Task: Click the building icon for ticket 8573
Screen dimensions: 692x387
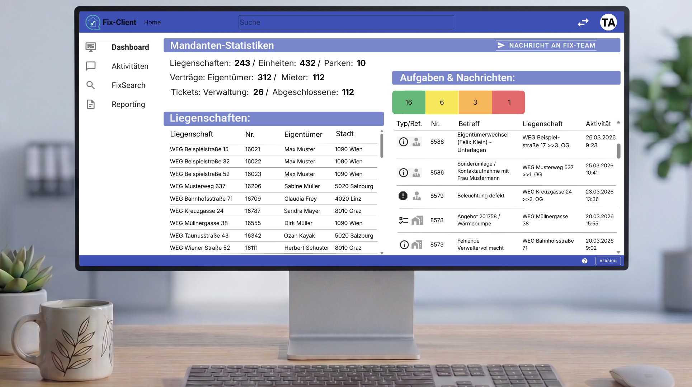Action: (417, 245)
